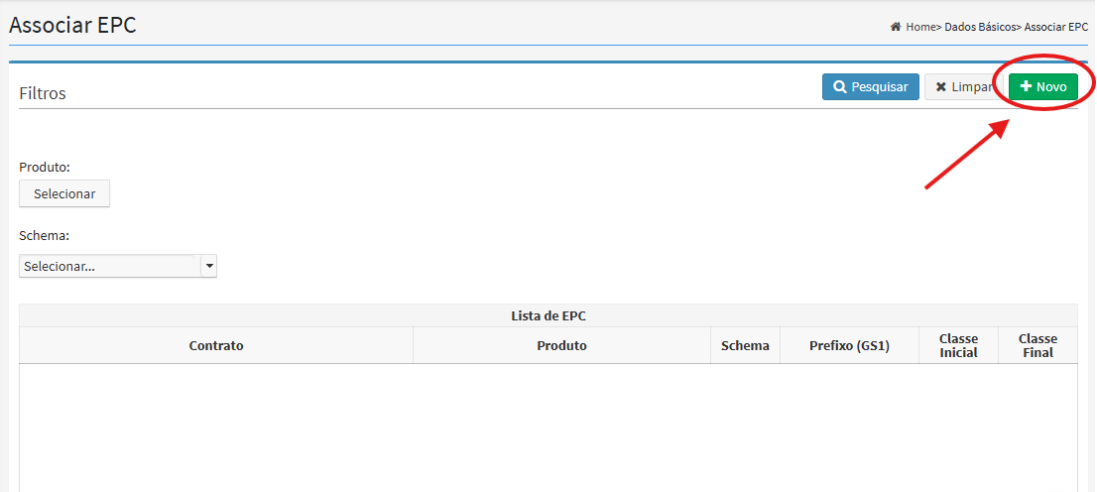
Task: Click the magnifying glass icon on Pesquisar
Action: coord(840,87)
